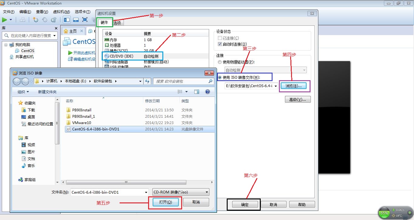Click the change view icon in file dialog
The image size is (414, 220).
click(180, 92)
